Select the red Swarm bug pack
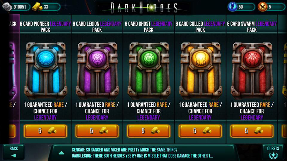 coord(252,70)
